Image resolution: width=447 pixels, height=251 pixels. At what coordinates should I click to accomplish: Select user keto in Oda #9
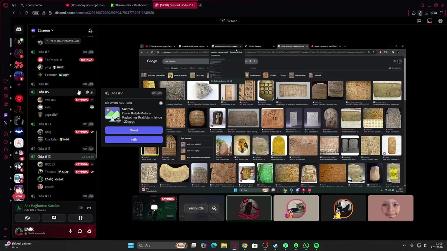[48, 107]
